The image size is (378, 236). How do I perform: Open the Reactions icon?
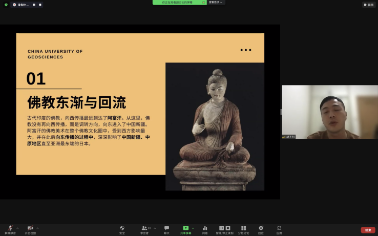click(261, 228)
